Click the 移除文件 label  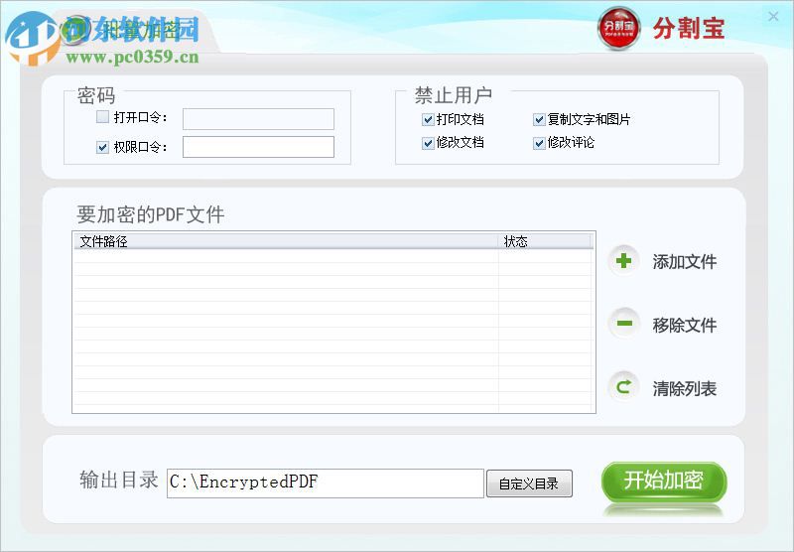[684, 325]
